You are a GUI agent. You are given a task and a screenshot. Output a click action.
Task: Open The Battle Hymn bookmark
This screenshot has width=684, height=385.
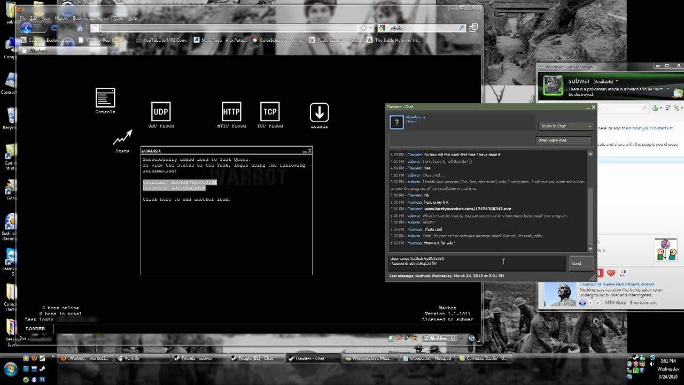[393, 40]
